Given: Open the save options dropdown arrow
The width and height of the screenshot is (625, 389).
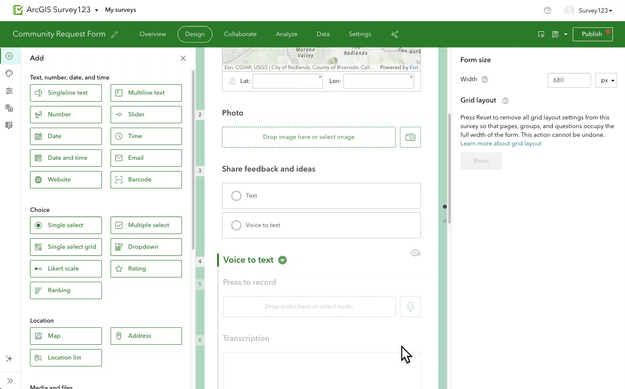Looking at the screenshot, I should pyautogui.click(x=566, y=34).
